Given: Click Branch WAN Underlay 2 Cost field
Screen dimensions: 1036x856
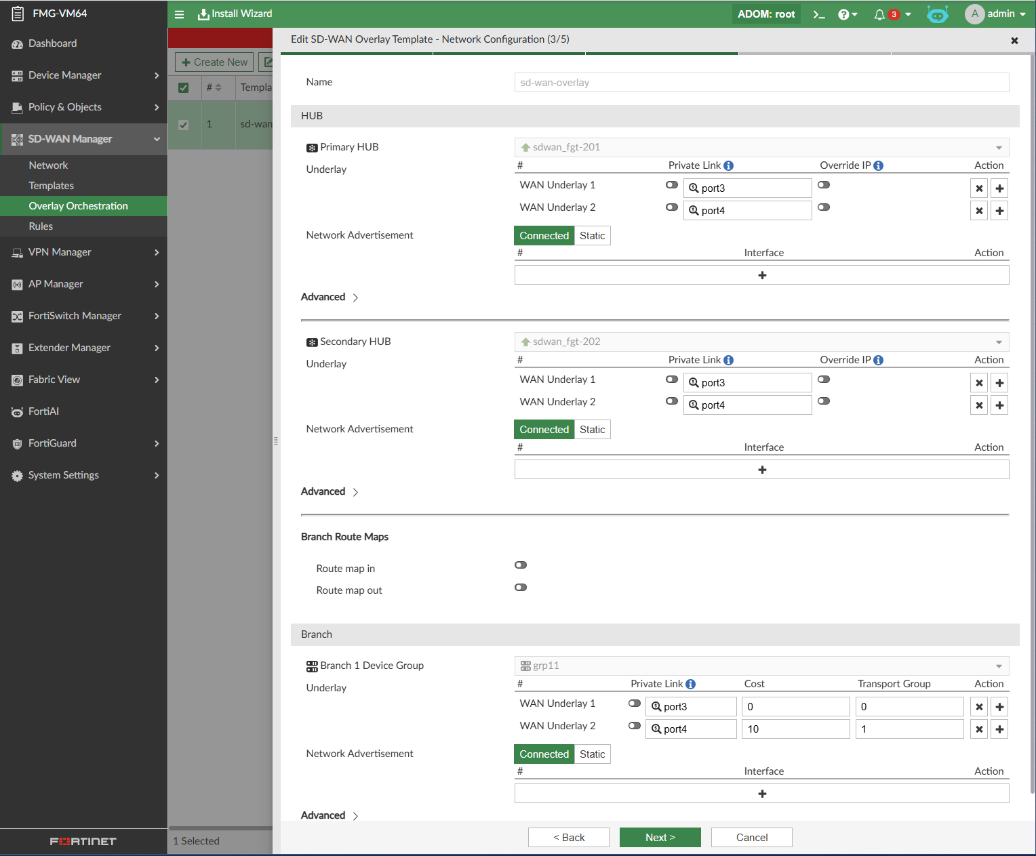Looking at the screenshot, I should click(x=796, y=729).
